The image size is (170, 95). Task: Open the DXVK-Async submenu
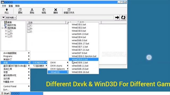pos(58,66)
